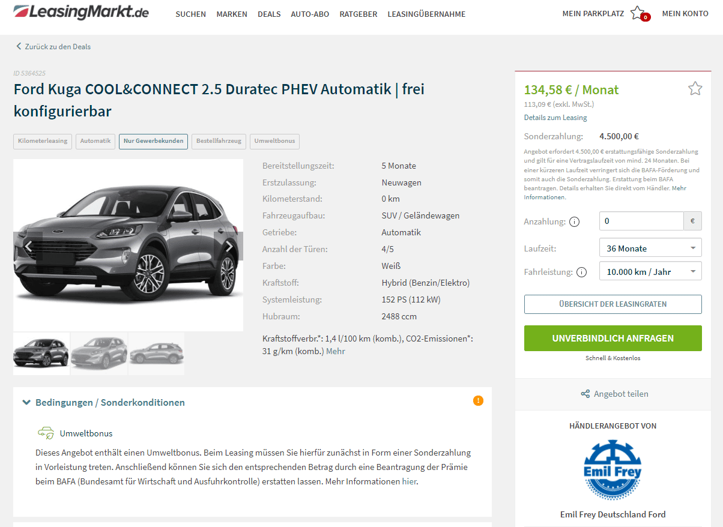This screenshot has height=527, width=723.
Task: Click the Anzahlung amount input field
Action: [641, 221]
